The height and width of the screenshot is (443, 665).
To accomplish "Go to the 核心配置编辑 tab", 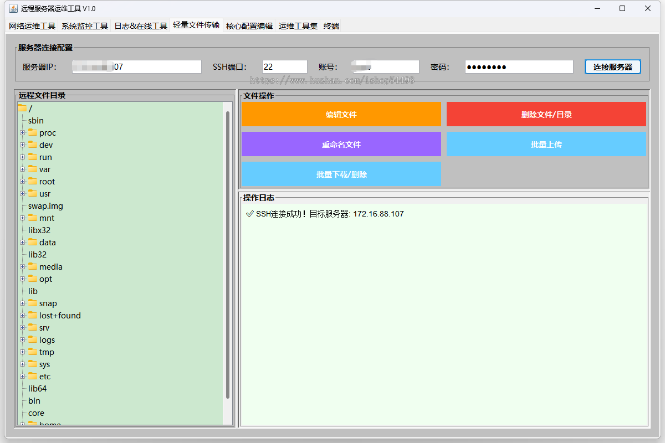I will point(249,26).
